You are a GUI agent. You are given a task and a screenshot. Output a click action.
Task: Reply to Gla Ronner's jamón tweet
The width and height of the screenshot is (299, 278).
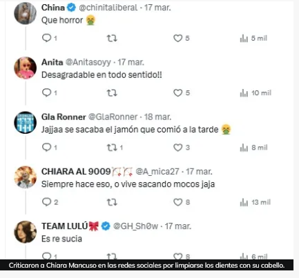point(49,147)
